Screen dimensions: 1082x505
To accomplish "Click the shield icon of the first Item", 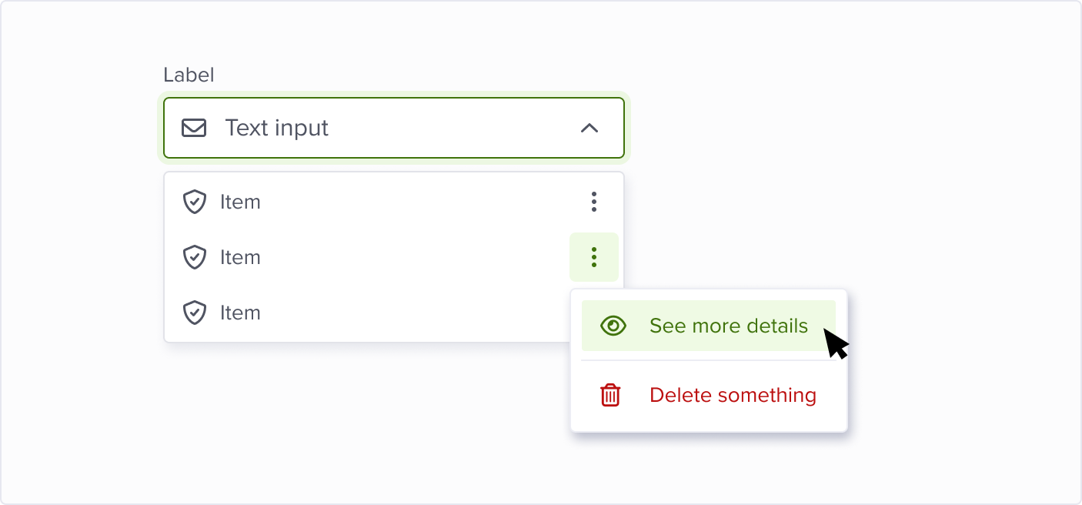I will pyautogui.click(x=195, y=202).
